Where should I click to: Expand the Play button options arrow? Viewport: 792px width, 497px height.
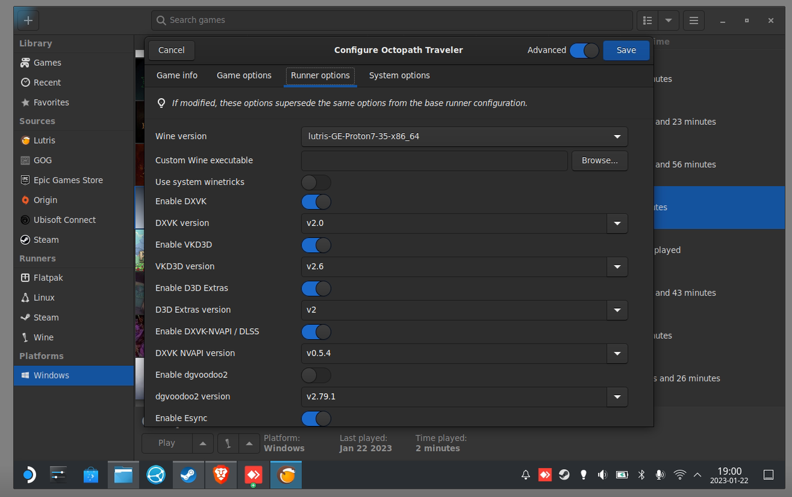coord(203,443)
